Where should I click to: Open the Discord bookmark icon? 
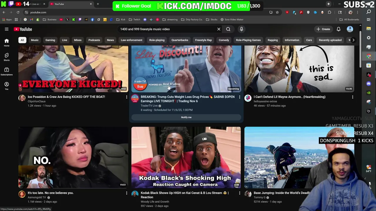[x=145, y=20]
